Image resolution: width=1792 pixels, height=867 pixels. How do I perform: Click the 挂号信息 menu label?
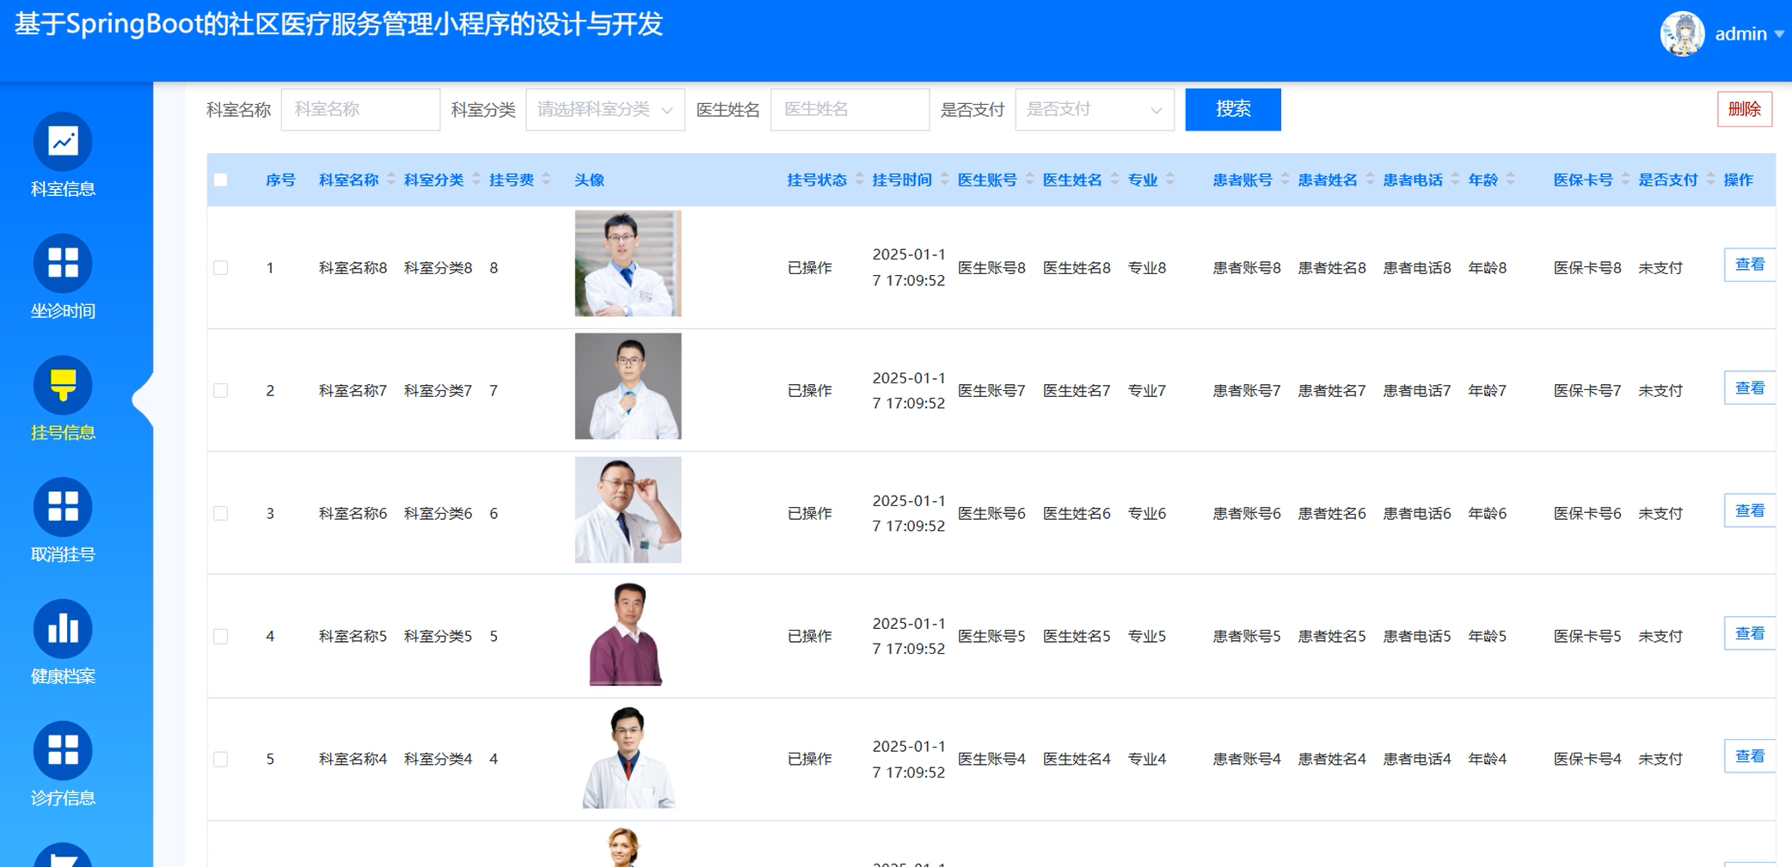(x=63, y=433)
